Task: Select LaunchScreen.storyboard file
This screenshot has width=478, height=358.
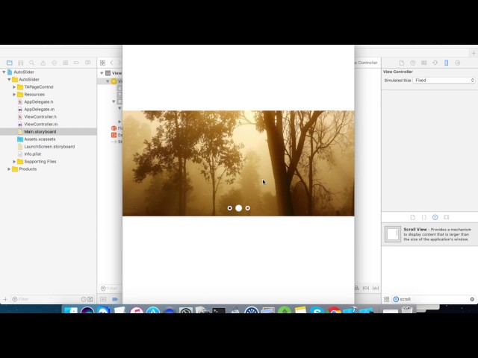Action: [x=49, y=147]
